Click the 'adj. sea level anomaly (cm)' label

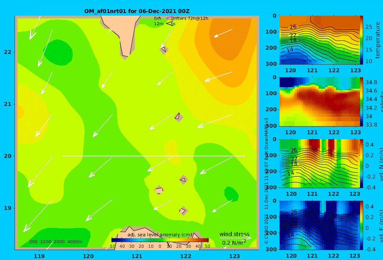[160, 235]
